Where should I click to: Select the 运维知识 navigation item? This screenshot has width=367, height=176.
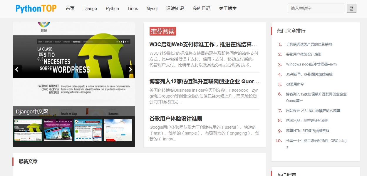pos(175,9)
